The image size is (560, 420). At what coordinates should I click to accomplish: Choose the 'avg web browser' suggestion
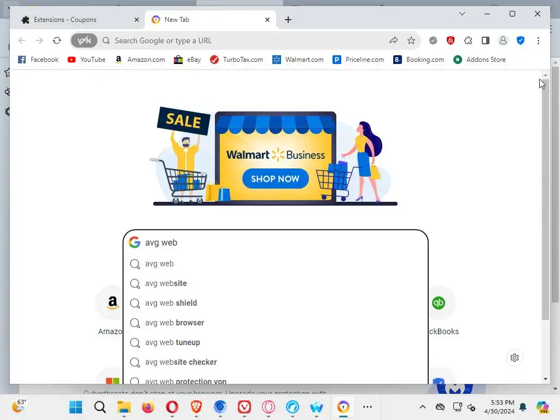tap(276, 323)
